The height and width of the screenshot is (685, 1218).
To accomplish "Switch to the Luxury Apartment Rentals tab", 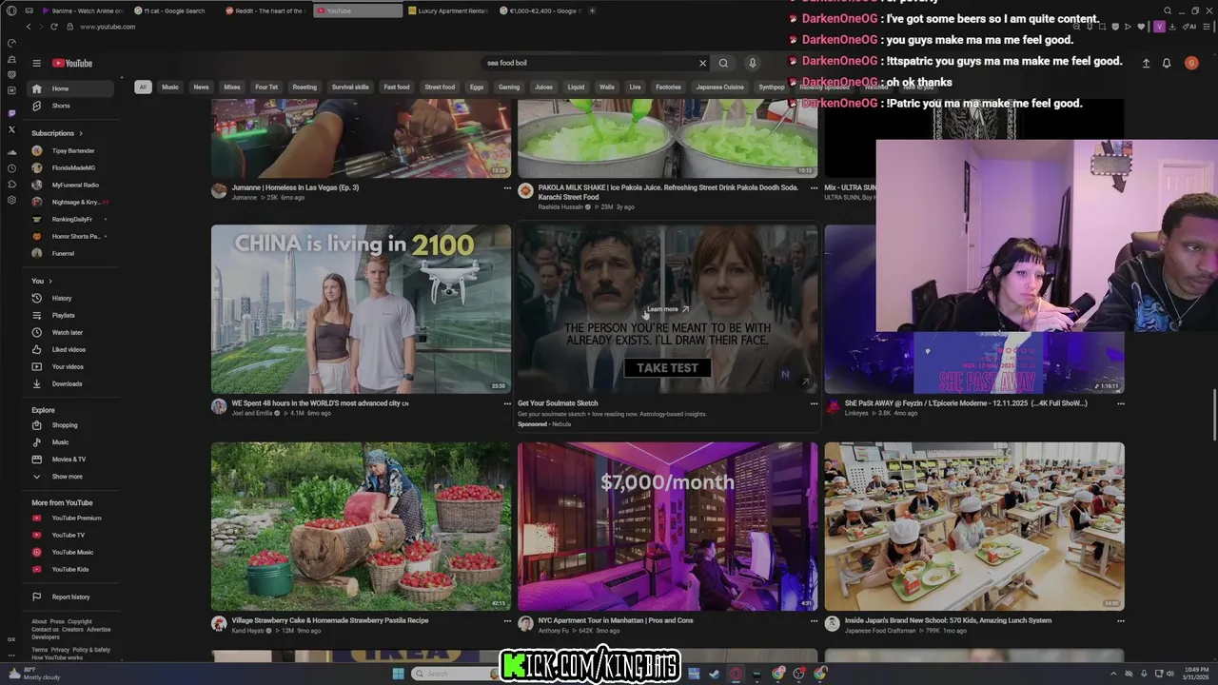I will tap(447, 10).
